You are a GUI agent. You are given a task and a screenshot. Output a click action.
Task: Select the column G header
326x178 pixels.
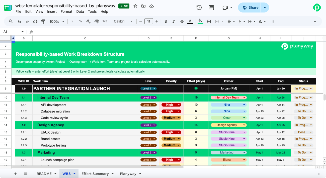[x=229, y=38]
